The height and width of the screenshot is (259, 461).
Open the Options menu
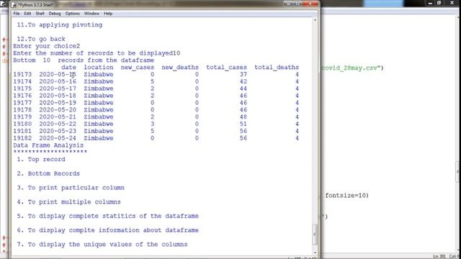tap(72, 14)
